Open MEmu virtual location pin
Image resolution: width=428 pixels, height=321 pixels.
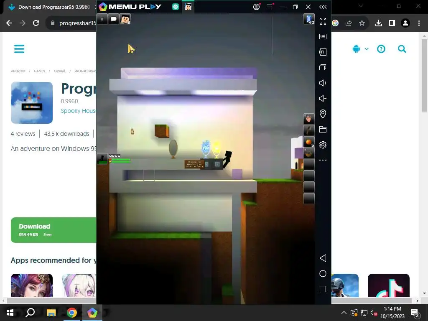[323, 114]
